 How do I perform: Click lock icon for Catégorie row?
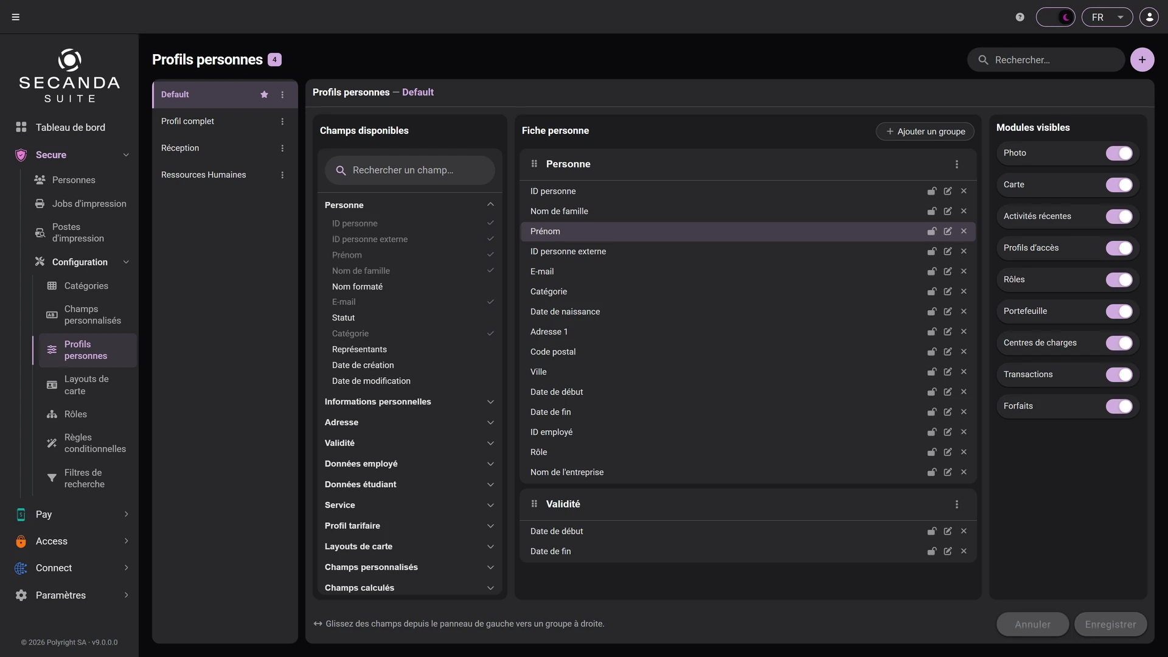point(931,291)
